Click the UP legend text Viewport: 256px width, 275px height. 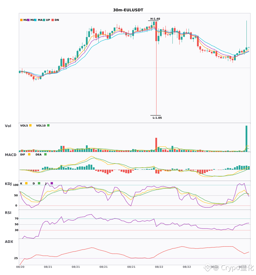[48, 20]
